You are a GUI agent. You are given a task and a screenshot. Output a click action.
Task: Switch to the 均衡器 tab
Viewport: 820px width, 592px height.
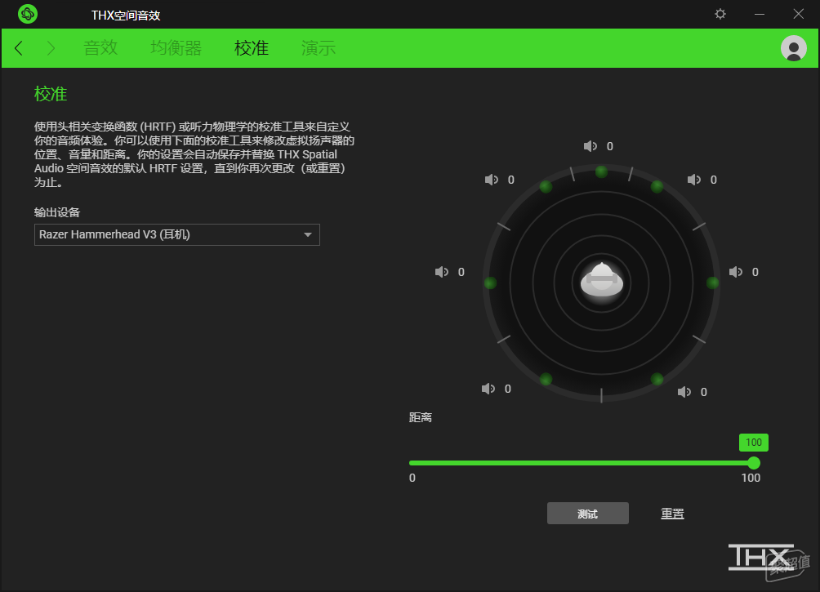tap(176, 48)
